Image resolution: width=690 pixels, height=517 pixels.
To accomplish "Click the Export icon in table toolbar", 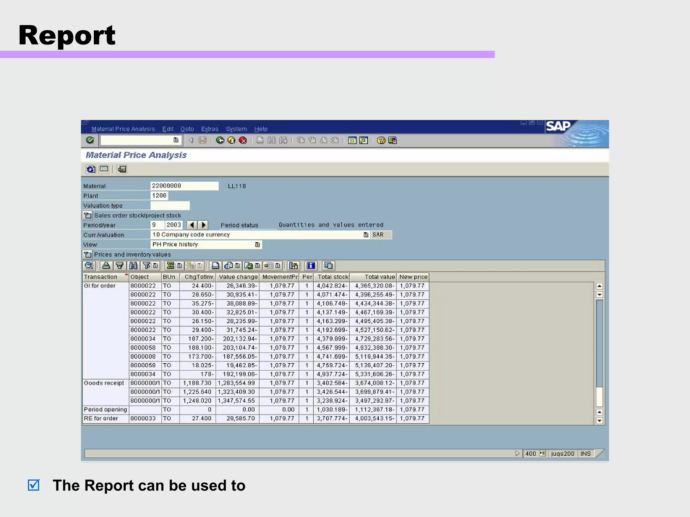I will pyautogui.click(x=248, y=266).
